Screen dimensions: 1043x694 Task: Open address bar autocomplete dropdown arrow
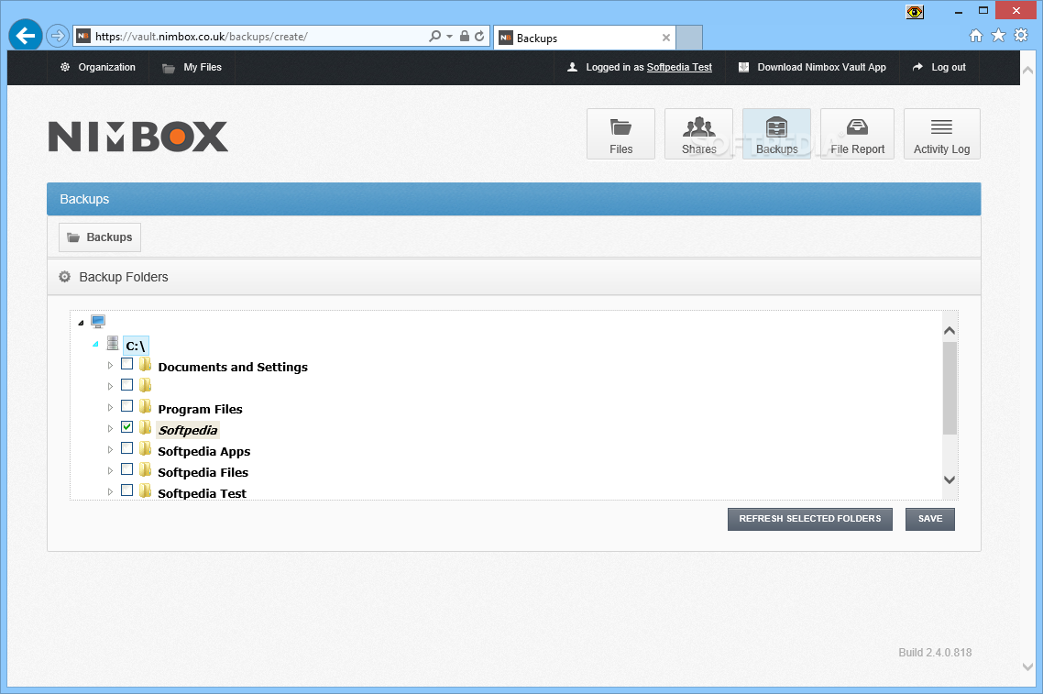(x=450, y=36)
